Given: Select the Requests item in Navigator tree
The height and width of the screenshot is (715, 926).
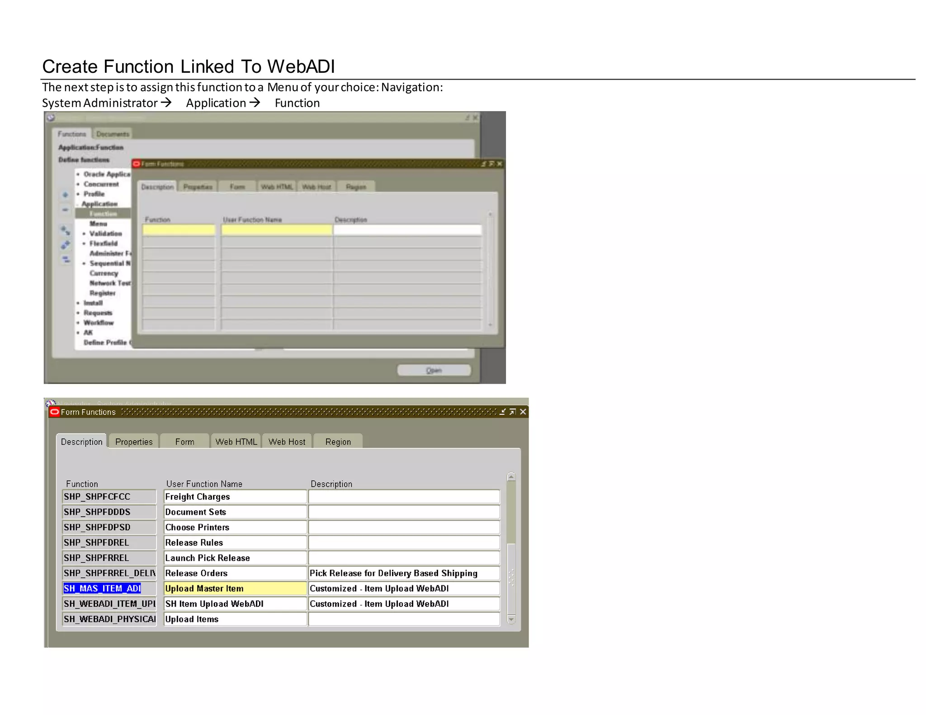Looking at the screenshot, I should point(98,313).
